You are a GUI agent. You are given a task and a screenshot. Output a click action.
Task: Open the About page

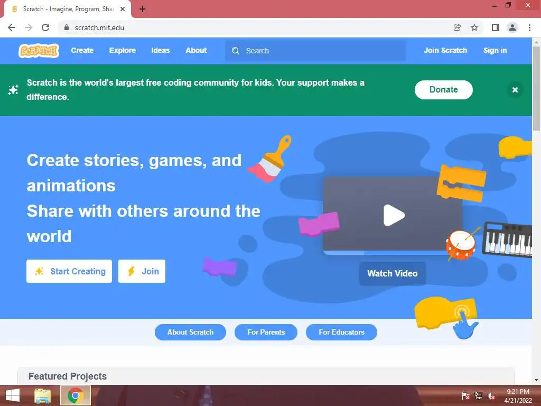196,50
